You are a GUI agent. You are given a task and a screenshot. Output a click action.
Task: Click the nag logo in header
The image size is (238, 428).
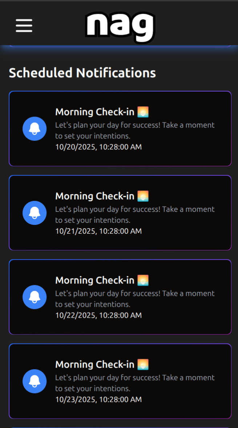[120, 27]
